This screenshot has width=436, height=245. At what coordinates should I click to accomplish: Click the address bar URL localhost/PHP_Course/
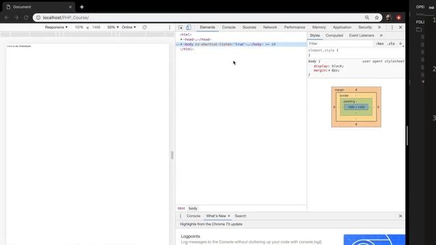coord(66,18)
